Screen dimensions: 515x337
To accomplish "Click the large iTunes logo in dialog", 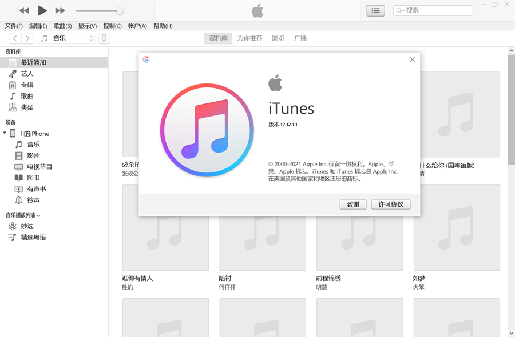I will pos(207,130).
